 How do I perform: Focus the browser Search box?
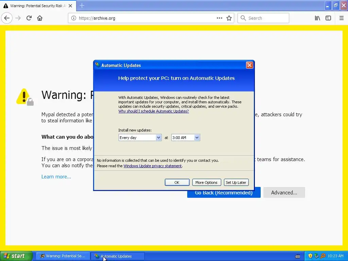pyautogui.click(x=263, y=18)
